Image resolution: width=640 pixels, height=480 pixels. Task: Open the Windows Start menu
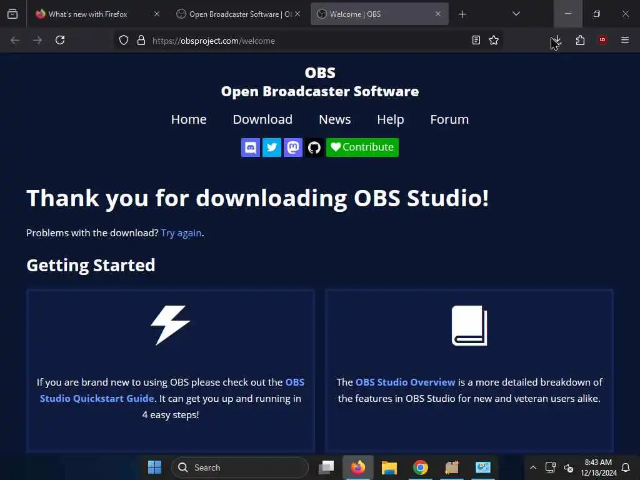[155, 467]
